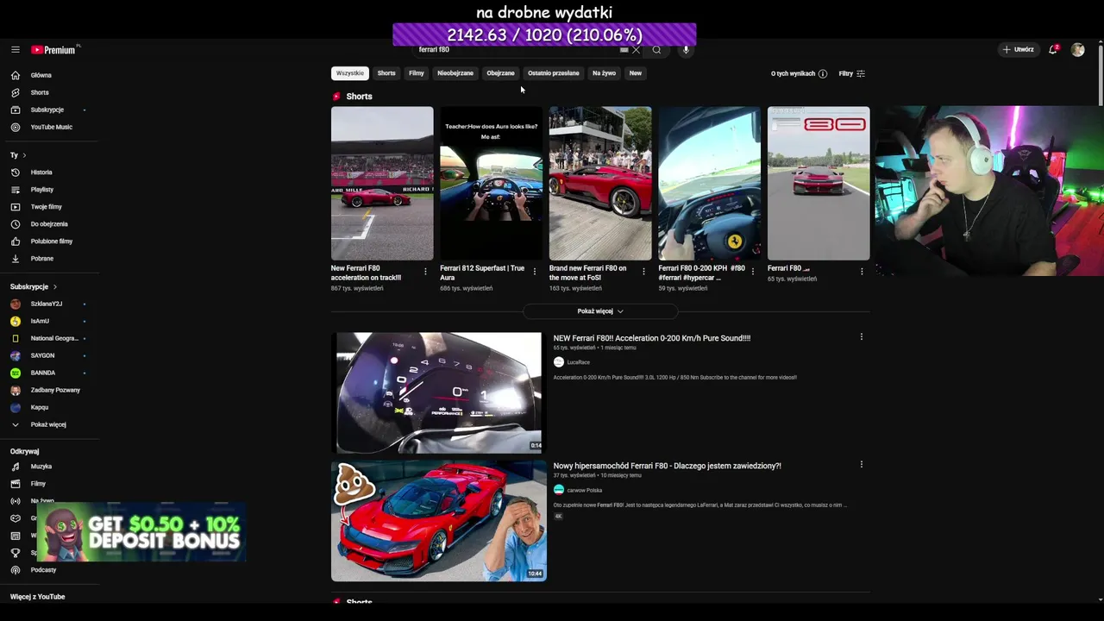Image resolution: width=1104 pixels, height=621 pixels.
Task: Select the Nieobejrzane filter chip
Action: [x=455, y=73]
